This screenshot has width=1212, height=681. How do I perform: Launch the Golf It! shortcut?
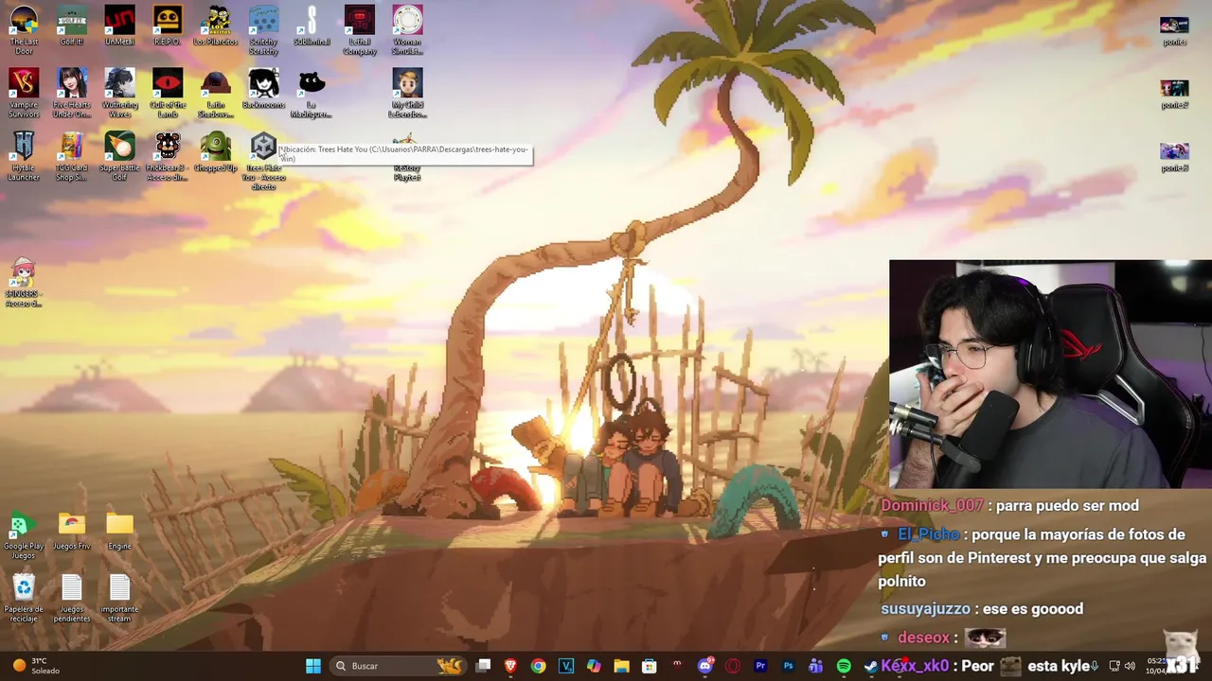(x=72, y=26)
